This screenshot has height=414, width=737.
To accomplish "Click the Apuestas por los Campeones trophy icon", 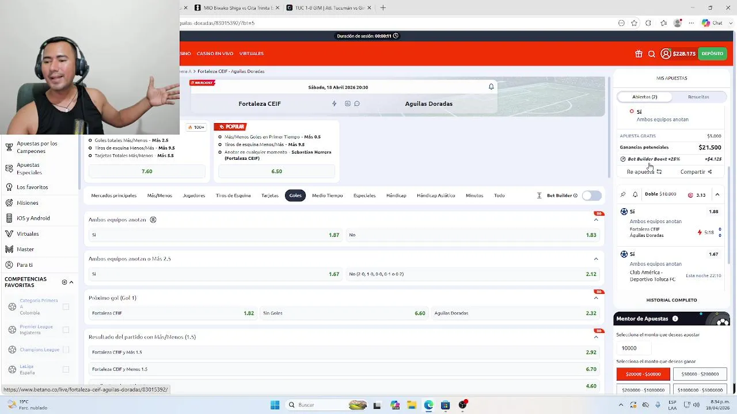I will pyautogui.click(x=9, y=147).
